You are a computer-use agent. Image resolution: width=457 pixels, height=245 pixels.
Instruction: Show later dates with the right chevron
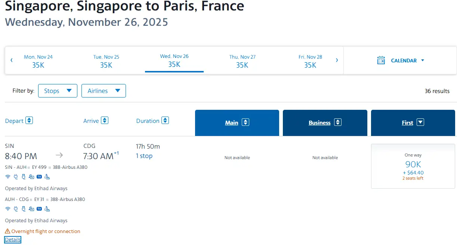[x=337, y=60]
